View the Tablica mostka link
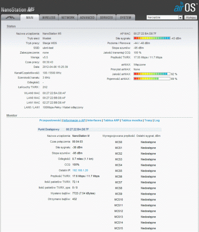Image resolution: width=199 pixels, height=232 pixels. coord(132,121)
